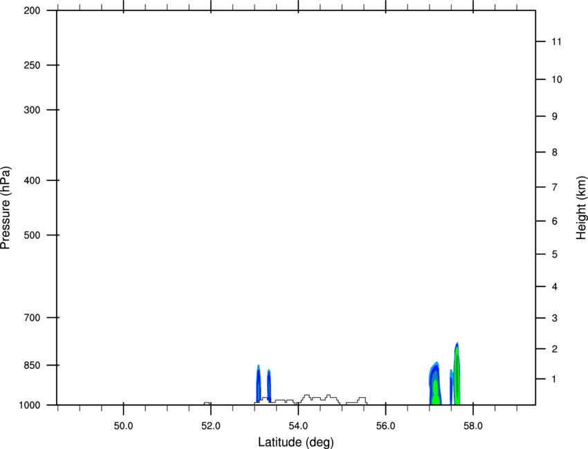Click the 5 km height label
This screenshot has width=588, height=449.
coord(555,255)
